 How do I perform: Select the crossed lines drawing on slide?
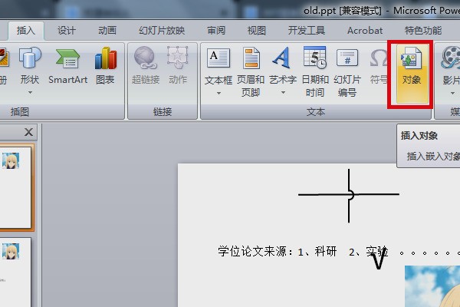click(349, 196)
